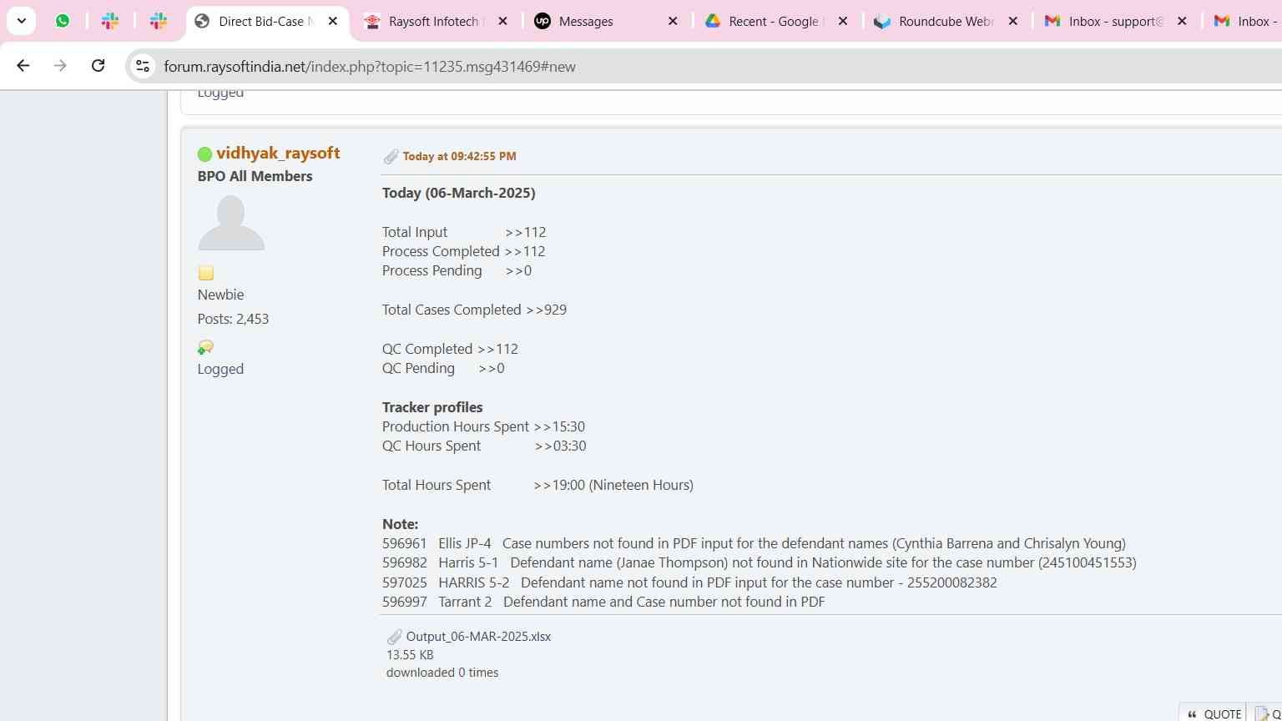Switch to the first Slack pinned tab
1282x721 pixels.
[110, 21]
